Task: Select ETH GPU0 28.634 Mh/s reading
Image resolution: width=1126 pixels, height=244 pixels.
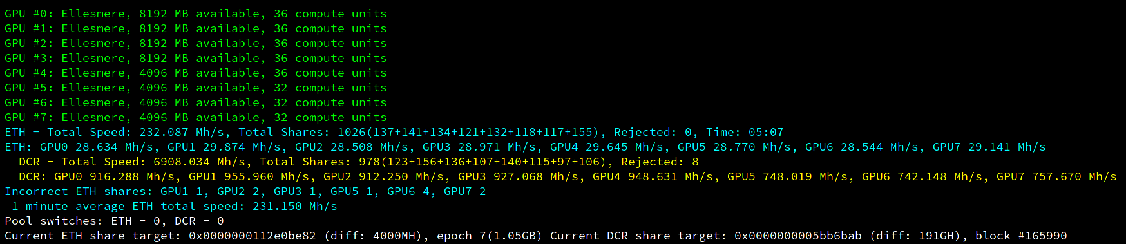Action: pos(97,147)
